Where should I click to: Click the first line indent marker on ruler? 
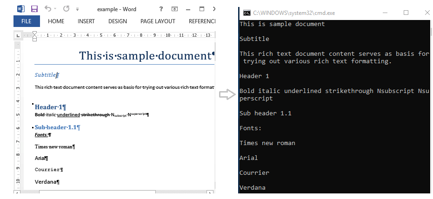(34, 33)
